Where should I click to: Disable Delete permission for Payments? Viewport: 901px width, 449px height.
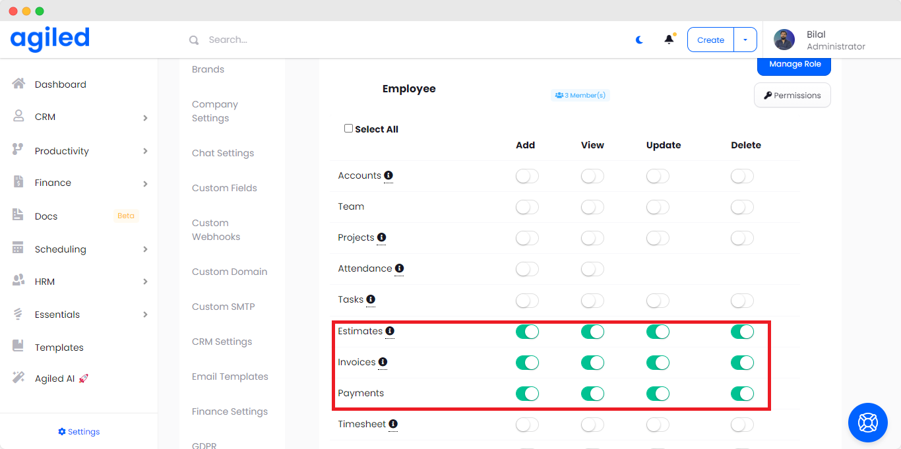(x=742, y=394)
